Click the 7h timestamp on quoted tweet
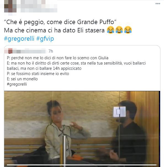 51,51
